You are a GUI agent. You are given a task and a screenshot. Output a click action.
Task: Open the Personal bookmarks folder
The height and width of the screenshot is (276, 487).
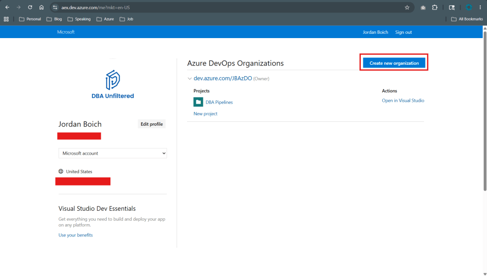click(30, 19)
